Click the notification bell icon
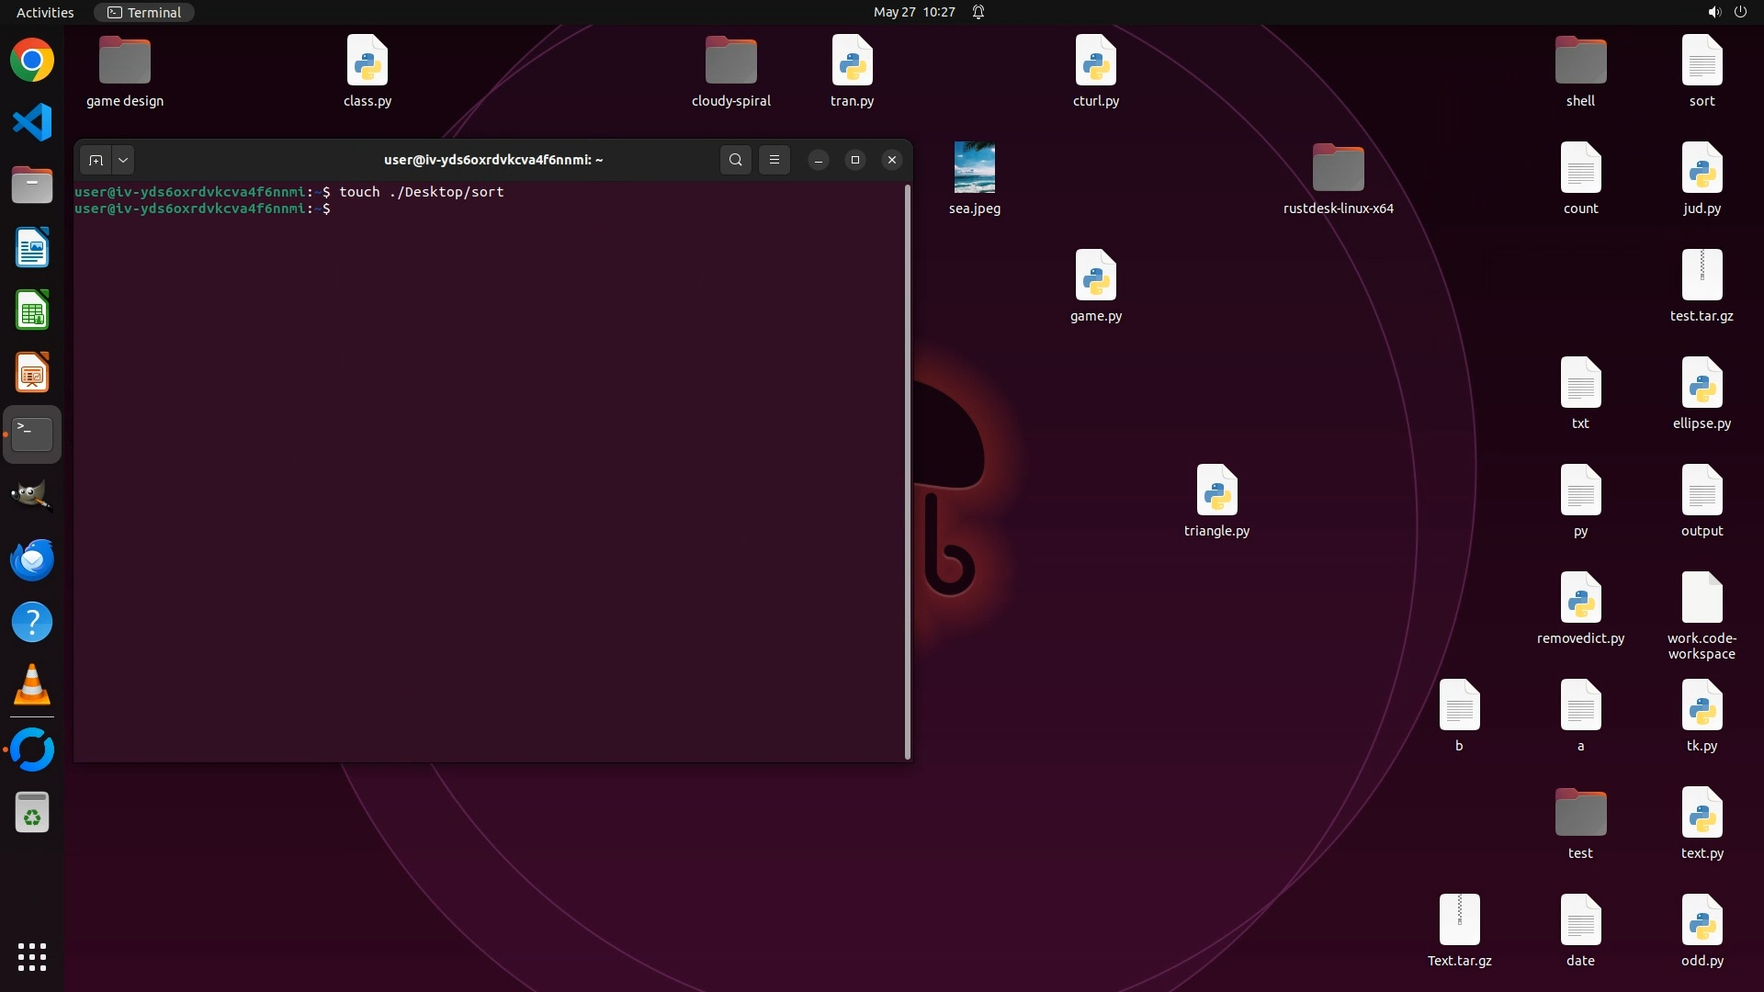Screen dimensions: 1764x992 click(x=978, y=12)
